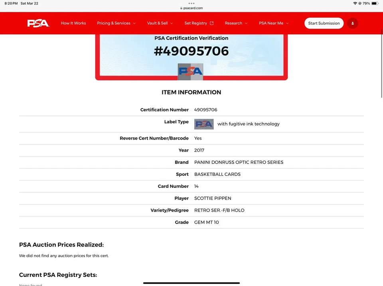Expand Pricing & Services chevron
The width and height of the screenshot is (383, 286).
pos(134,23)
